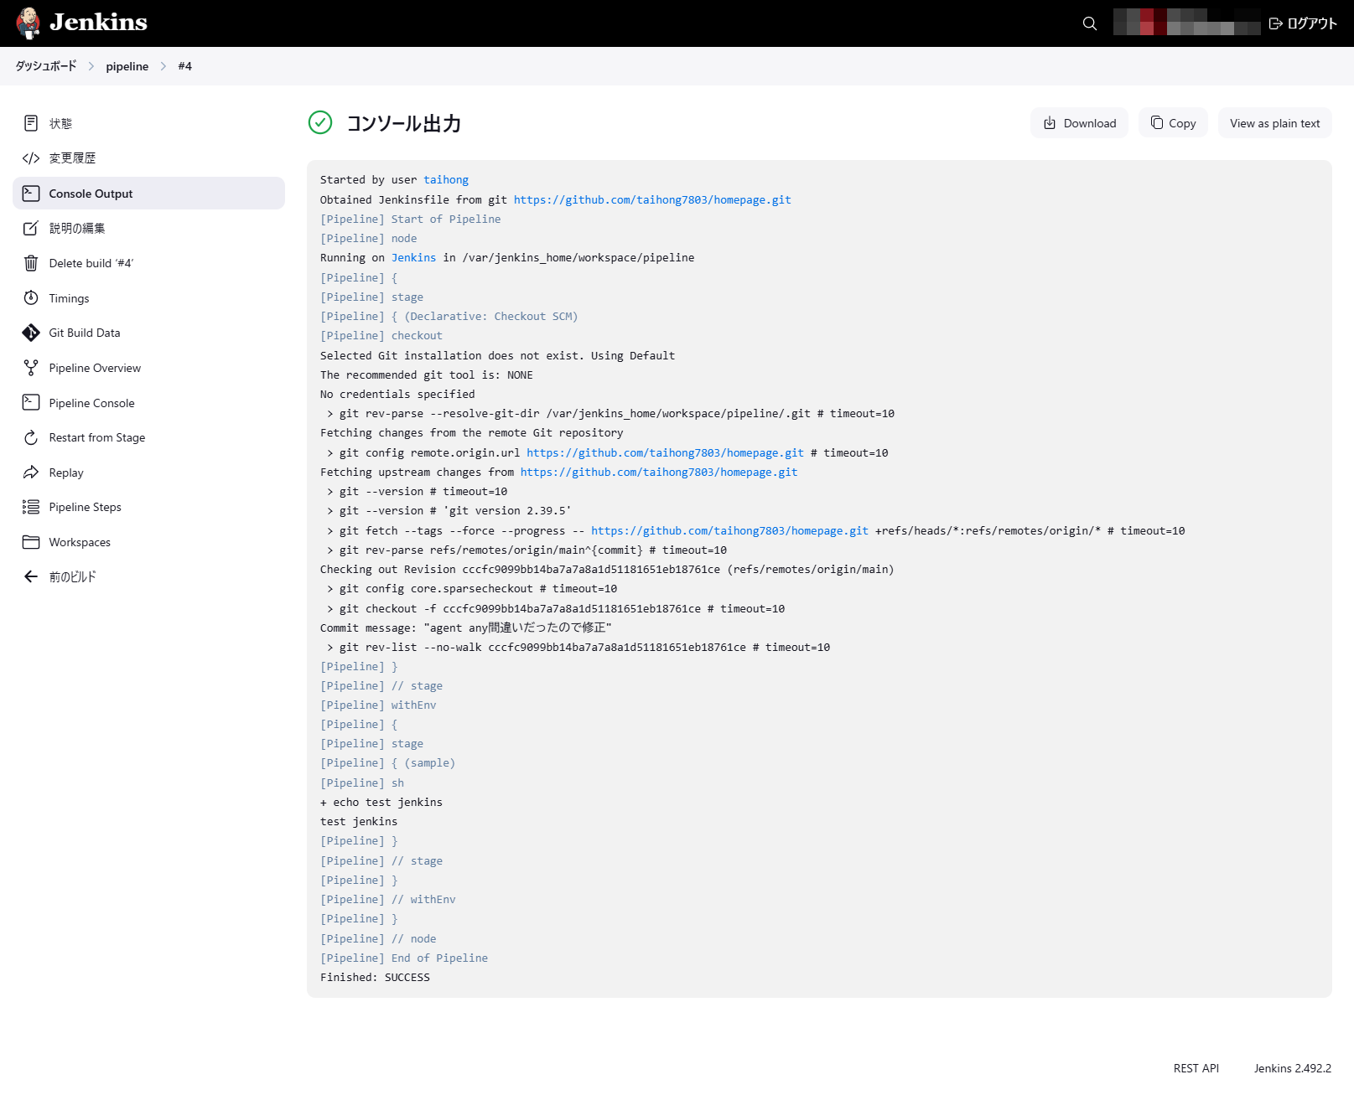Open Git Build Data in the sidebar
Image resolution: width=1354 pixels, height=1095 pixels.
click(83, 333)
